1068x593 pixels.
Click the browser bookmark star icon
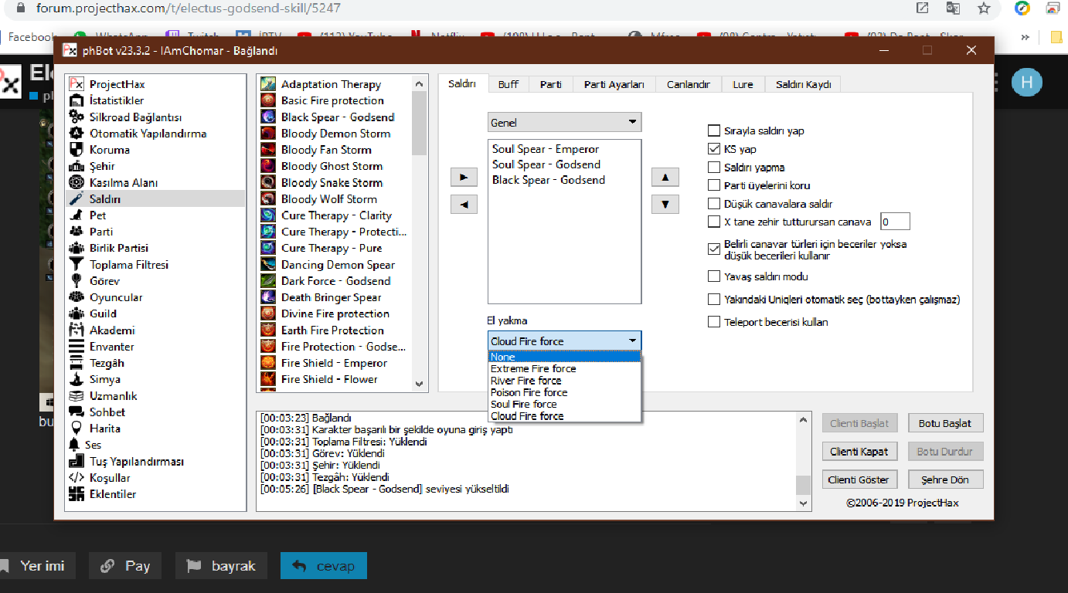click(984, 8)
